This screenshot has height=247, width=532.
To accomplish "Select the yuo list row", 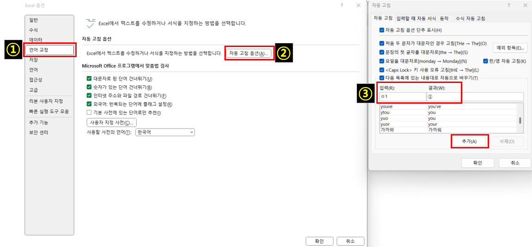I will [x=448, y=118].
